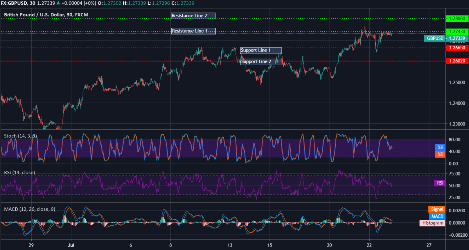Click the 15 date axis label
The height and width of the screenshot is (250, 469).
tap(269, 245)
